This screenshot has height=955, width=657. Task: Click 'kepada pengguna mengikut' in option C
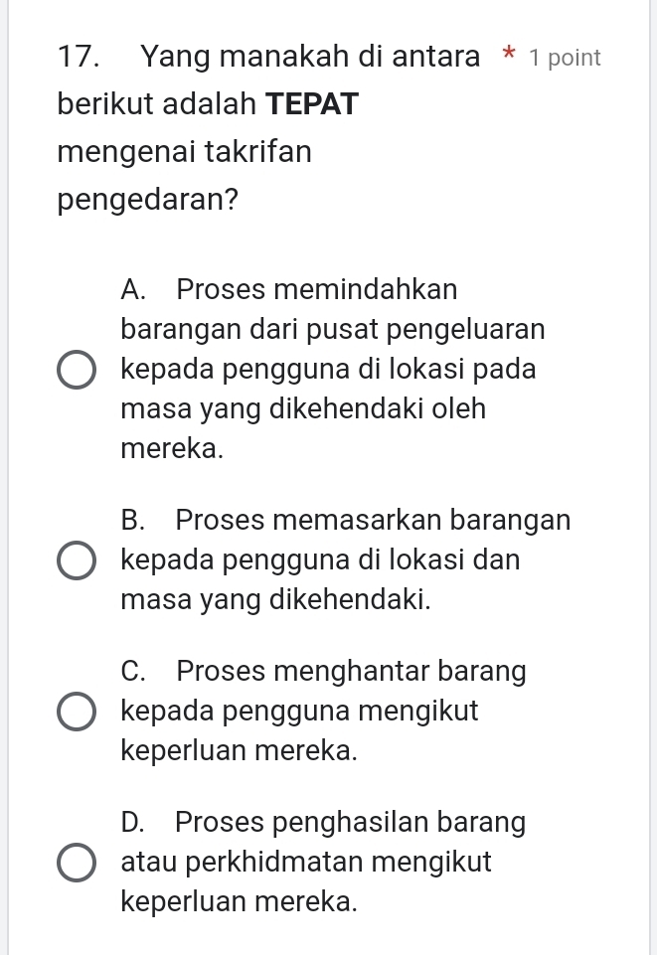pyautogui.click(x=299, y=711)
